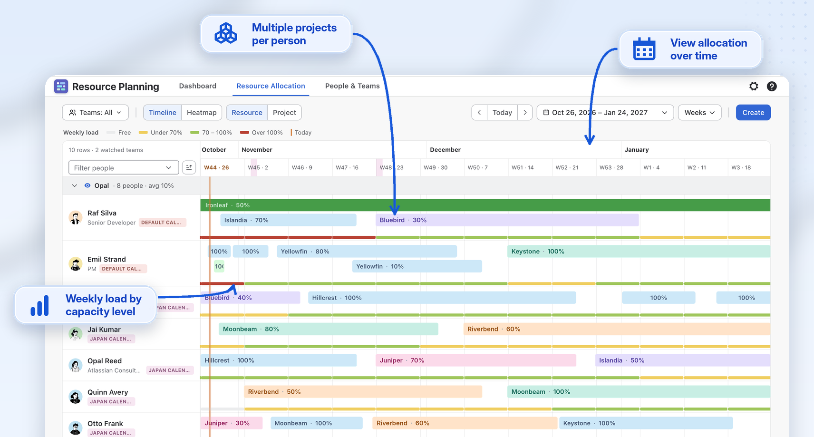This screenshot has width=814, height=437.
Task: Open the People & Teams tab
Action: click(352, 86)
